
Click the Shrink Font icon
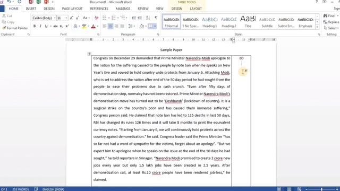click(77, 18)
